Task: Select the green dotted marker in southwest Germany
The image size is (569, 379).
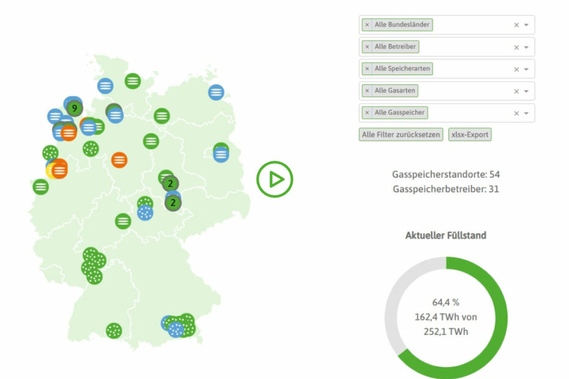Action: tap(114, 331)
